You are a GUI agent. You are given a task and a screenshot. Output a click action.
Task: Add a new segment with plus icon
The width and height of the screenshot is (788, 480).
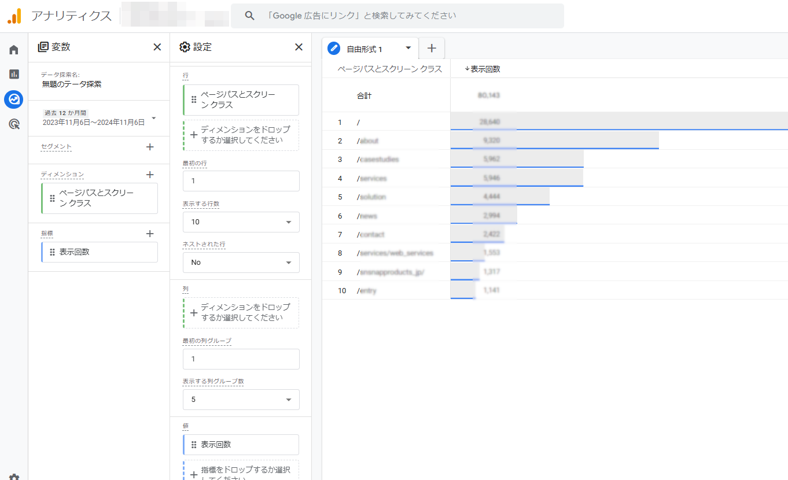(x=150, y=147)
